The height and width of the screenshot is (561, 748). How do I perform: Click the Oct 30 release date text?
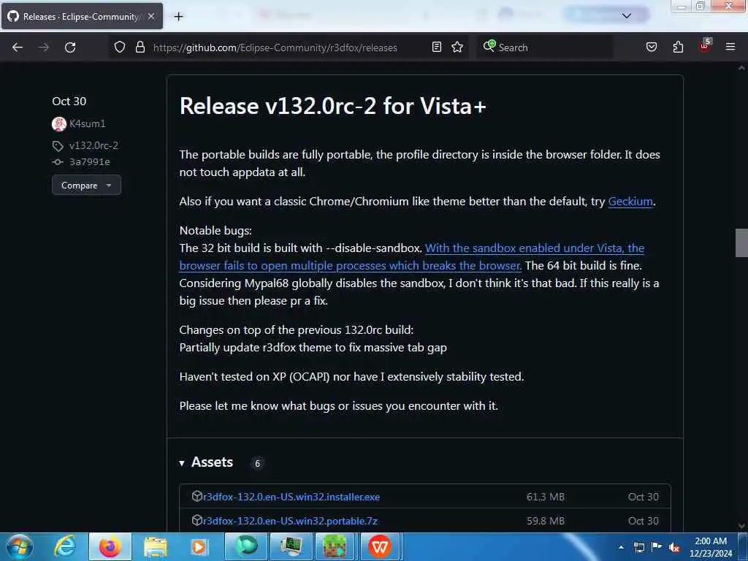(69, 101)
